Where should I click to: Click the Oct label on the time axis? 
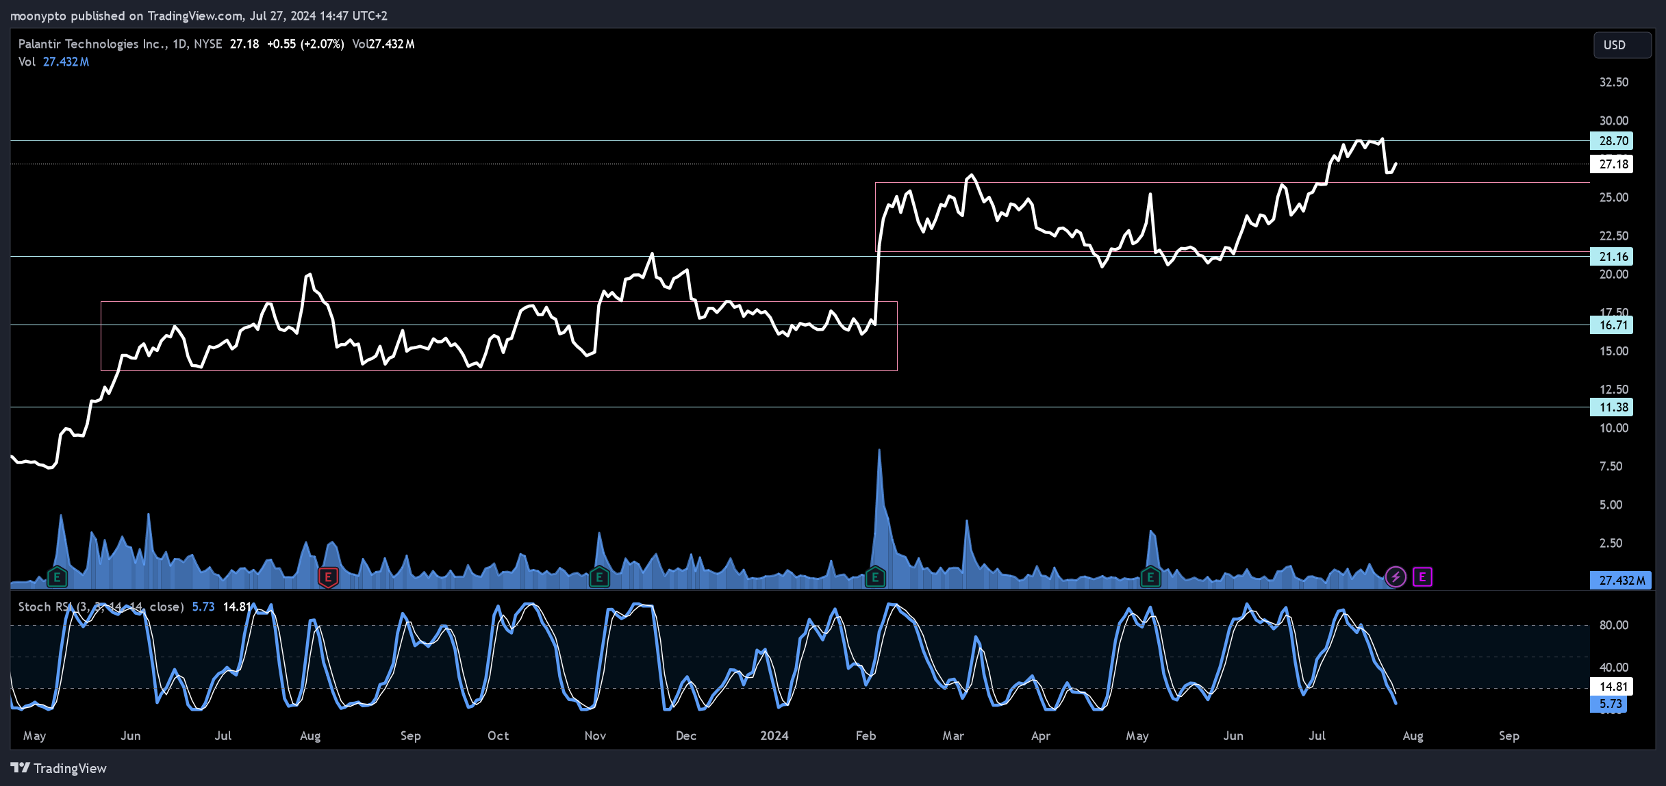point(498,736)
